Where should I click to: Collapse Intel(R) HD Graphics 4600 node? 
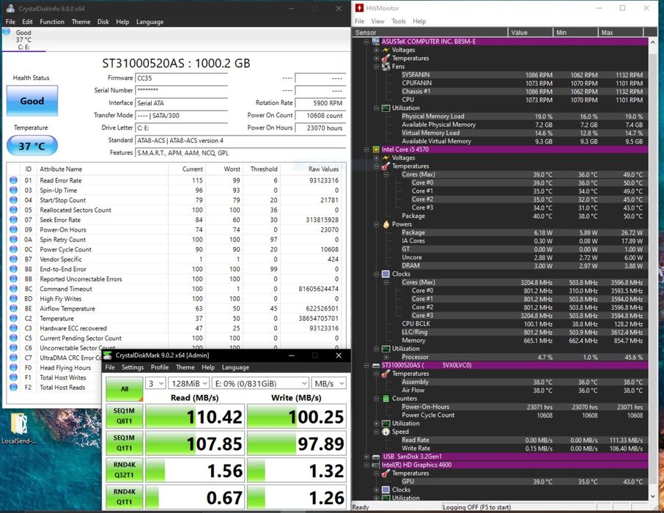click(366, 465)
